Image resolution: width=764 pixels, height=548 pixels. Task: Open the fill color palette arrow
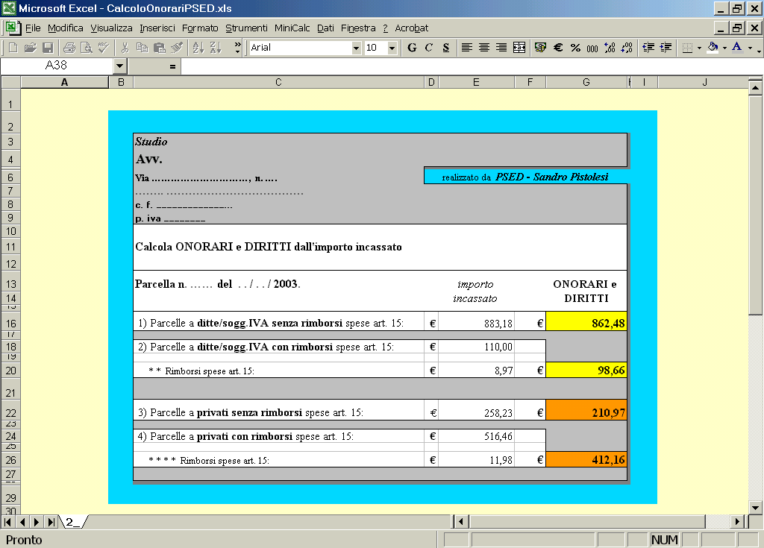[724, 48]
